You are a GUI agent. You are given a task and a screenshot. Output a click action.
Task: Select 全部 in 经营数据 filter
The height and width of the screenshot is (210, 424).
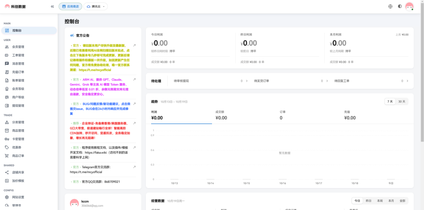[x=402, y=201]
